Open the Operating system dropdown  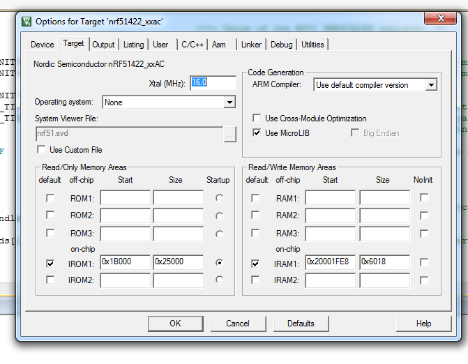(229, 103)
